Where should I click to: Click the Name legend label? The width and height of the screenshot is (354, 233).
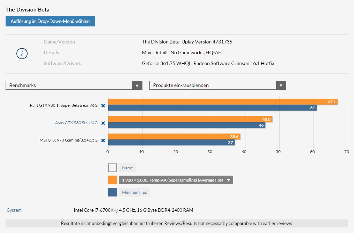point(127,168)
